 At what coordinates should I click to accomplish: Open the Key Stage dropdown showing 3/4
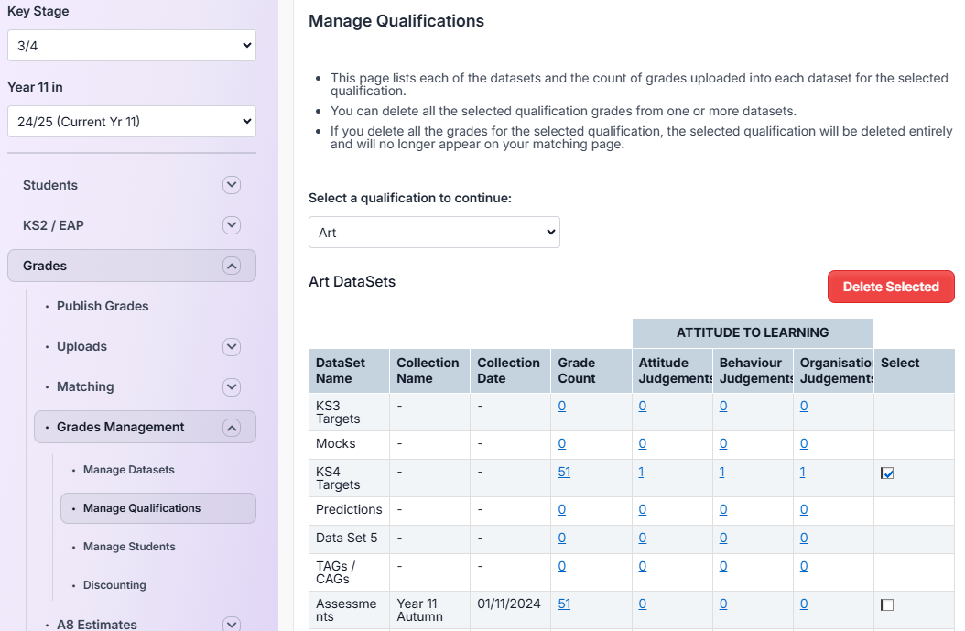[x=132, y=46]
